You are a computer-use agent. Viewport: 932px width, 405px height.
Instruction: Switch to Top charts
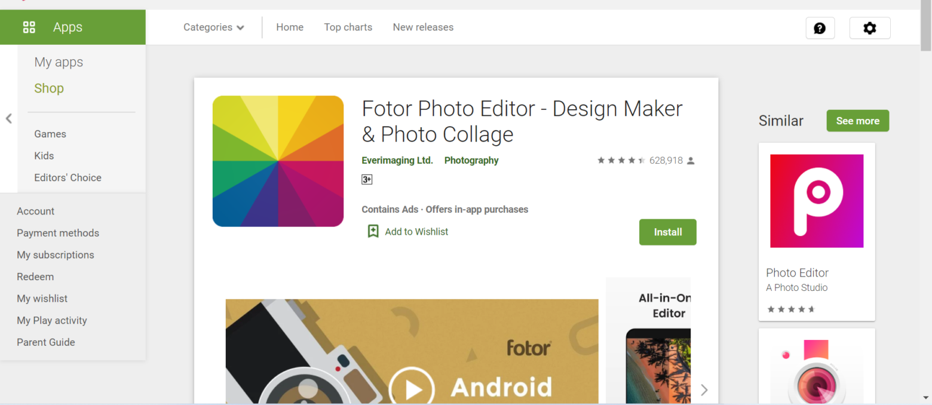coord(348,27)
